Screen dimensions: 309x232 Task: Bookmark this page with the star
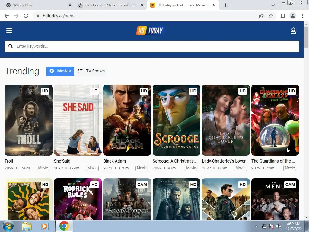(x=271, y=16)
